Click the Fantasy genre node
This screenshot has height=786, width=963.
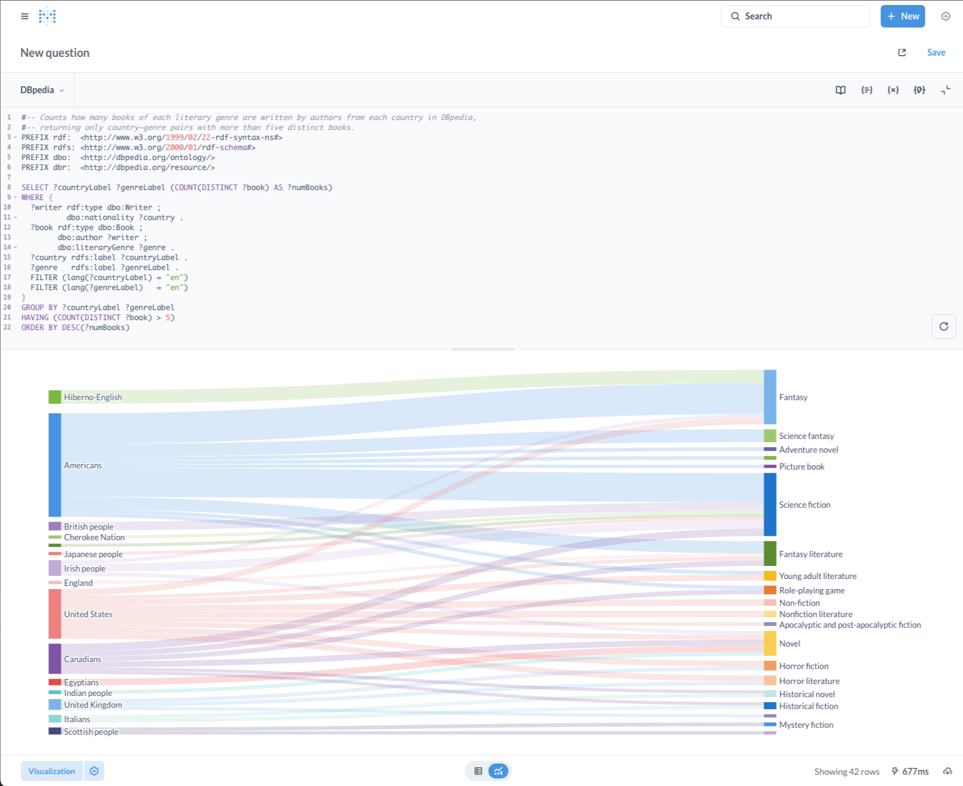click(x=770, y=397)
